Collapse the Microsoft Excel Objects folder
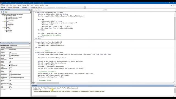The height and width of the screenshot is (99, 176). point(3,16)
